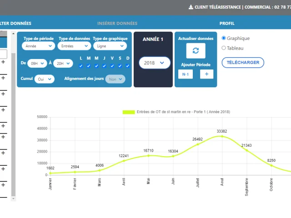This screenshot has width=291, height=218.
Task: Switch to the INSÉRER DONNÉES tab
Action: (117, 23)
